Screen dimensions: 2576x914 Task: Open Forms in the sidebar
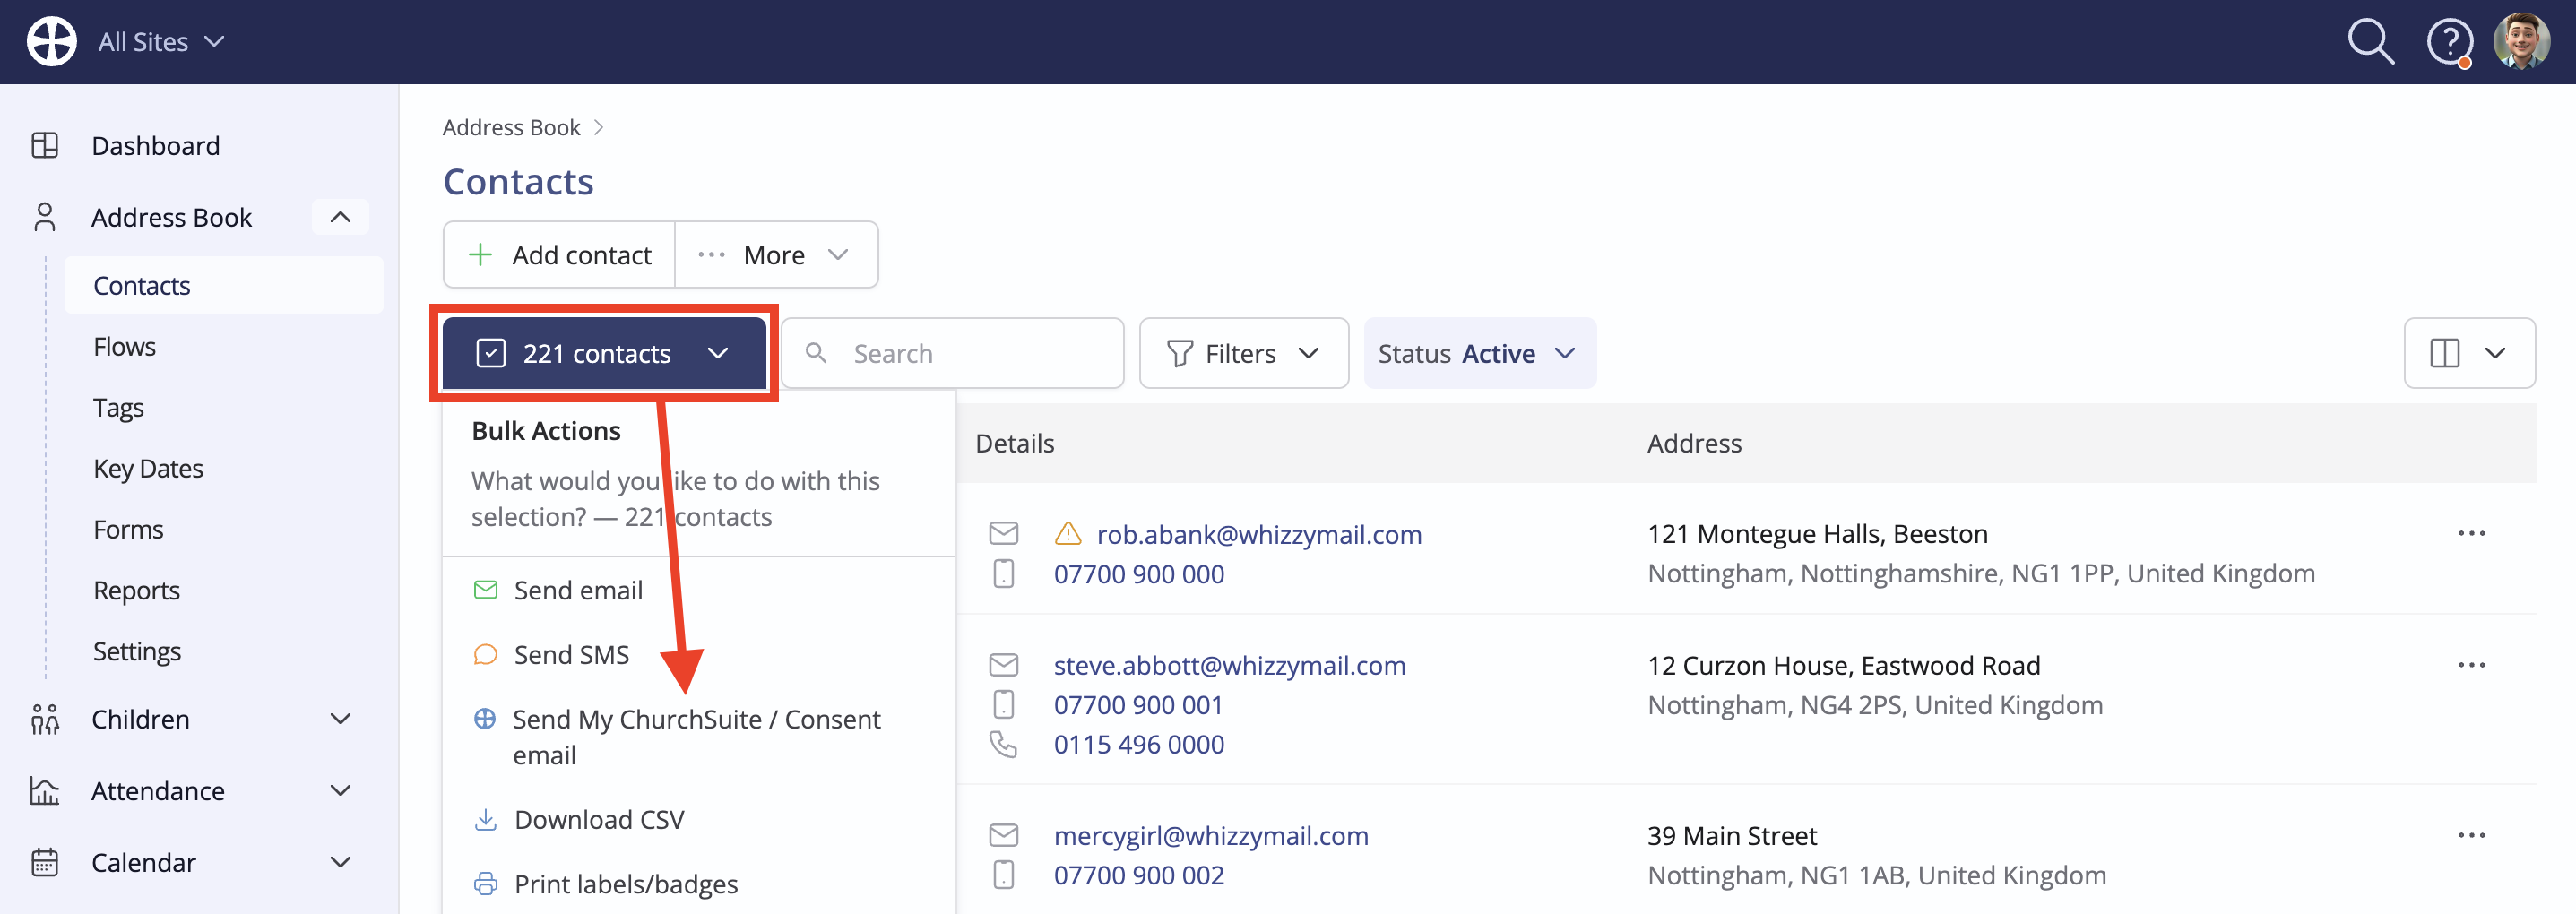[128, 530]
